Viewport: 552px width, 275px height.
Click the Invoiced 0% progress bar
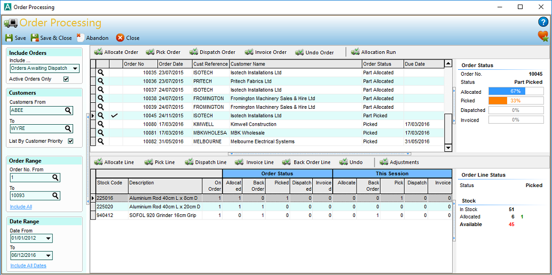[x=516, y=120]
